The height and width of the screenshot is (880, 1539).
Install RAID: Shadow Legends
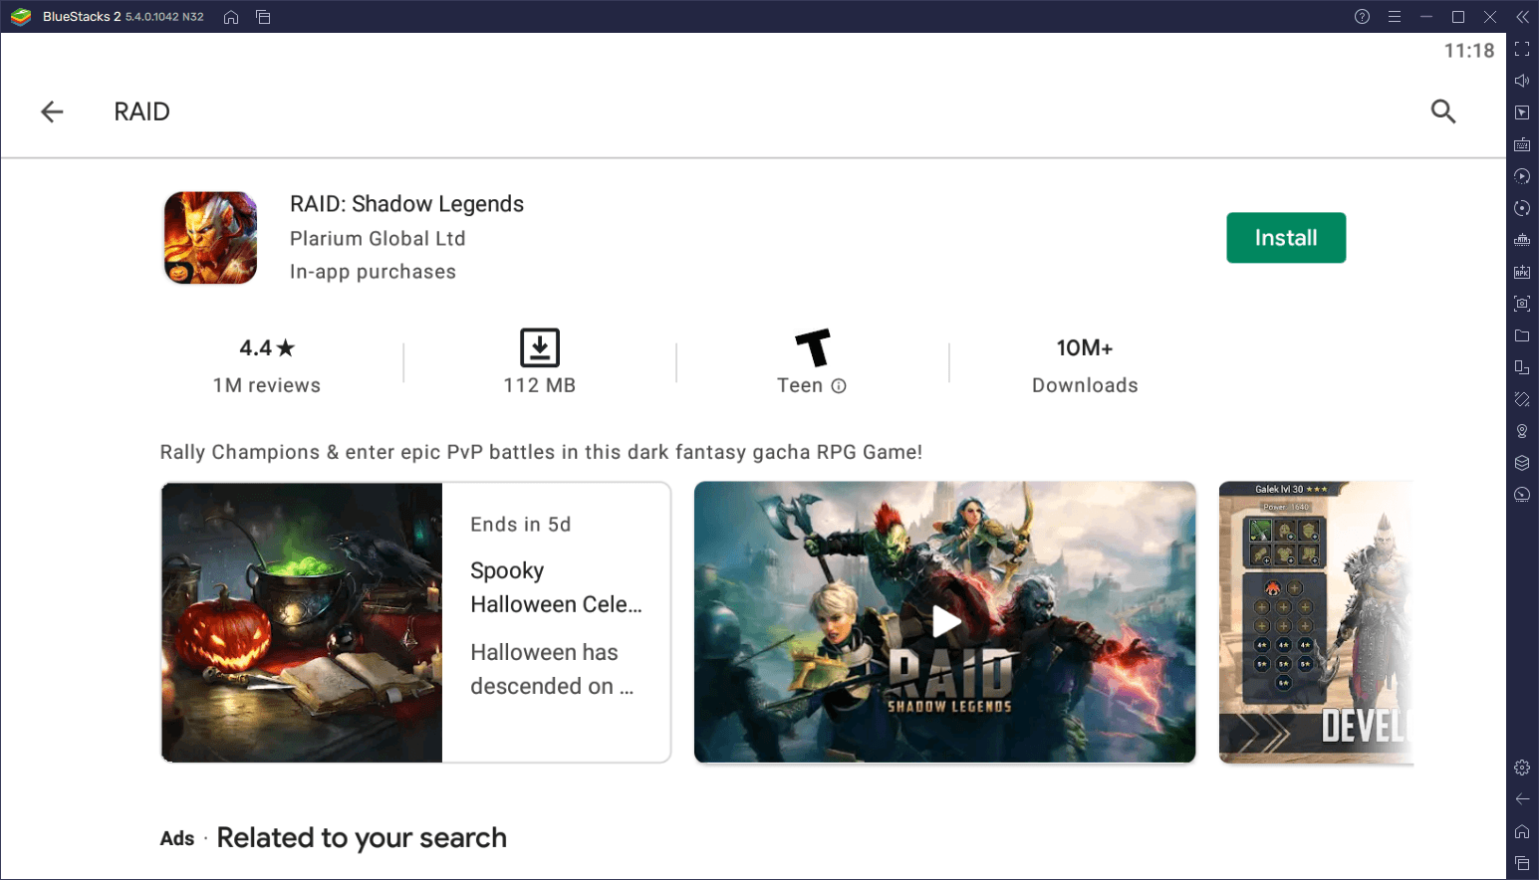tap(1285, 237)
